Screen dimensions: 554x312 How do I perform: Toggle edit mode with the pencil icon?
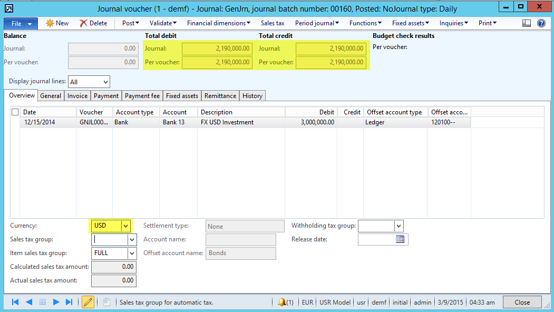tap(88, 302)
